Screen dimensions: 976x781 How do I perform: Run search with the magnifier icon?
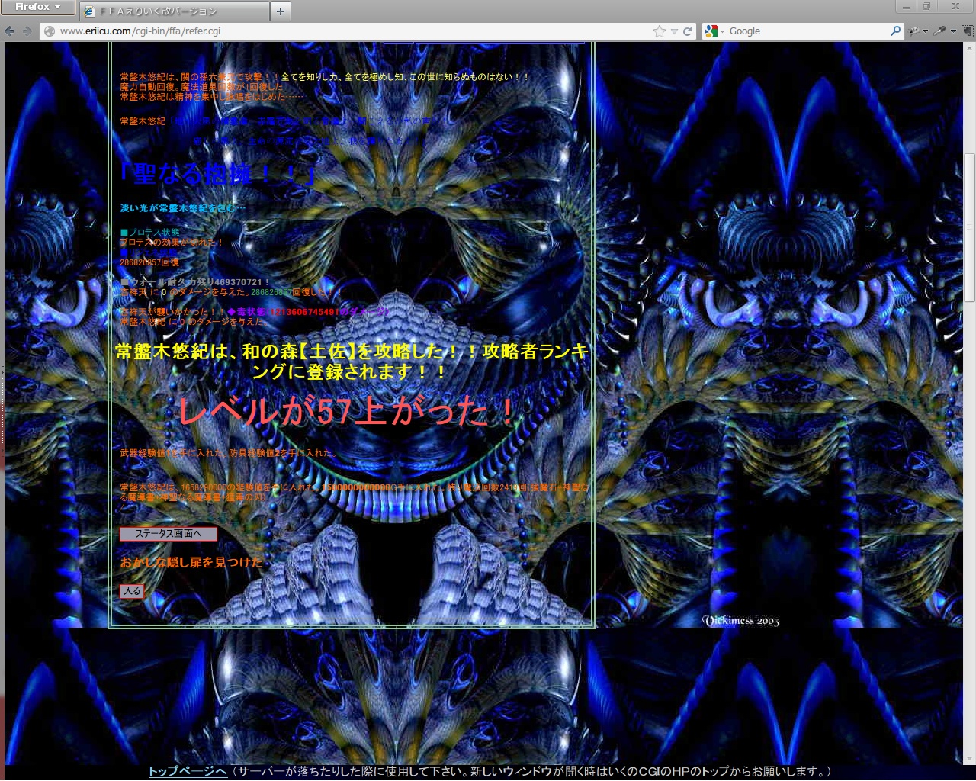895,31
